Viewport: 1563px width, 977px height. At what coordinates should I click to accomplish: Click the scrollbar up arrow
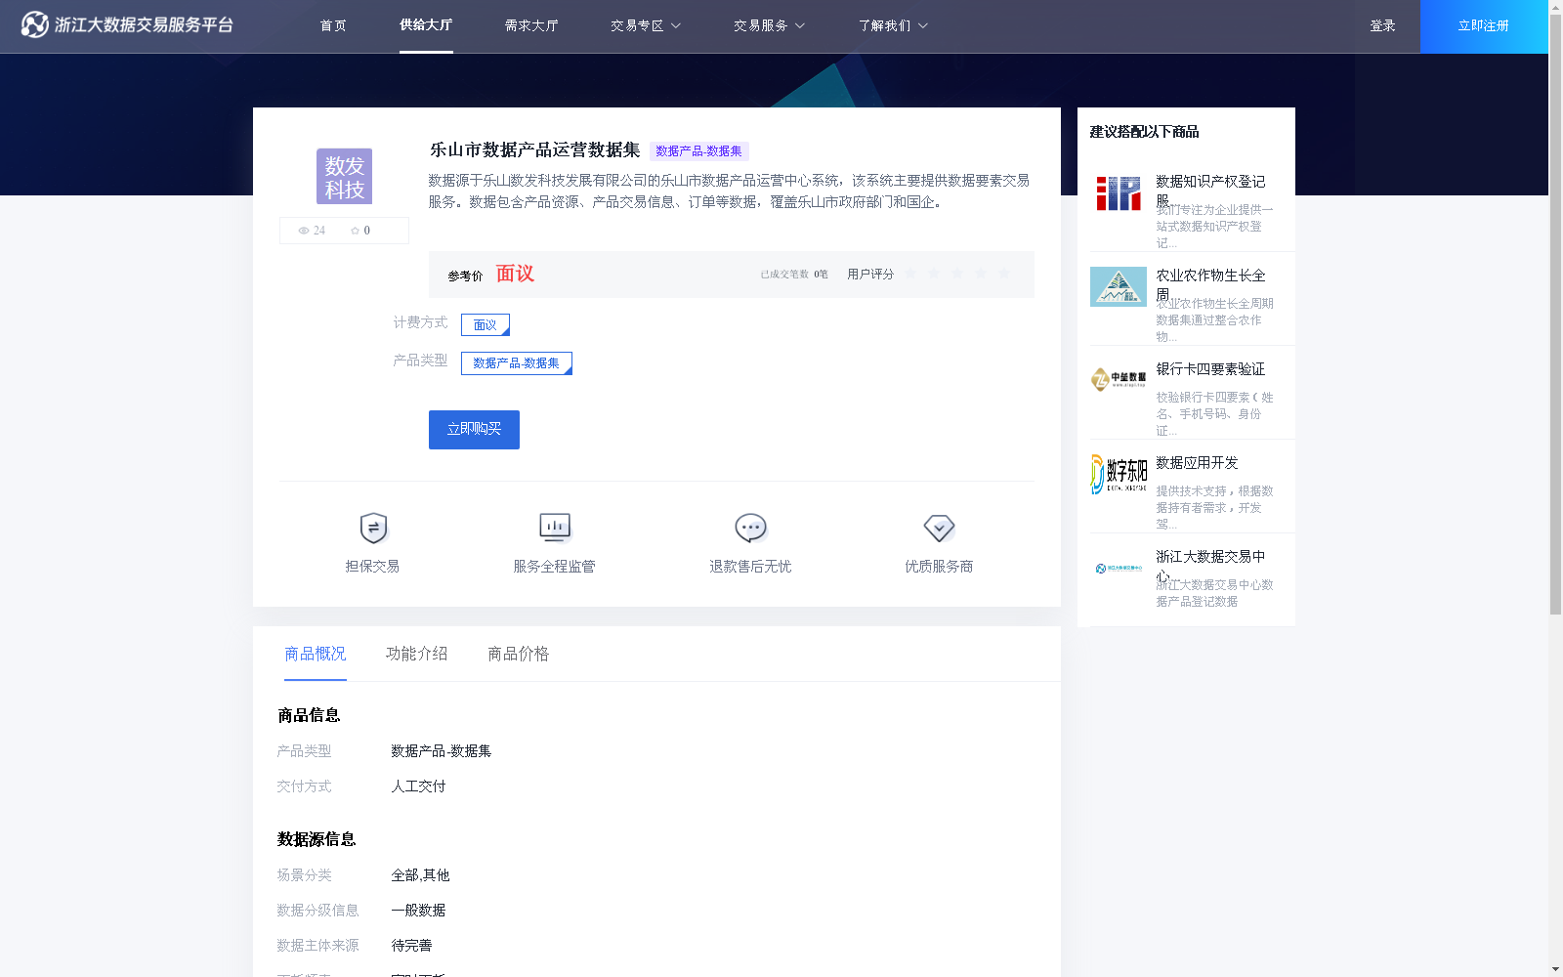click(1555, 6)
